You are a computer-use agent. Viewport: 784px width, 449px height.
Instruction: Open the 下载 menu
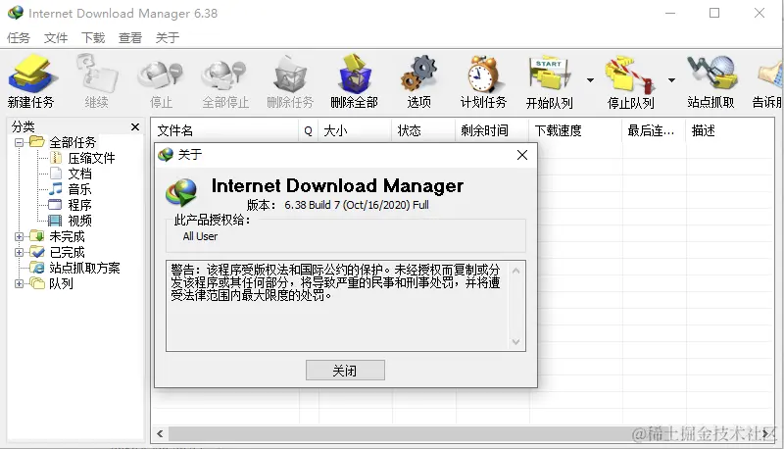[93, 37]
